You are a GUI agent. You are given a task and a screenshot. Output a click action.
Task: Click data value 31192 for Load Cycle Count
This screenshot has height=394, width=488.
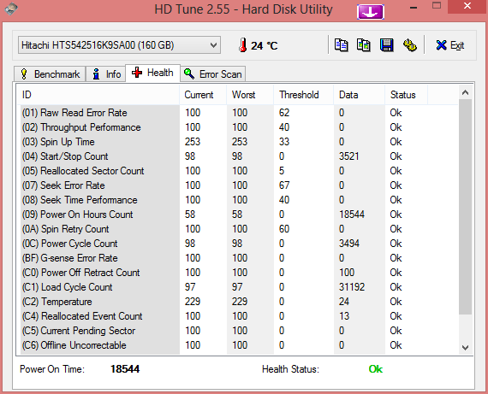352,287
